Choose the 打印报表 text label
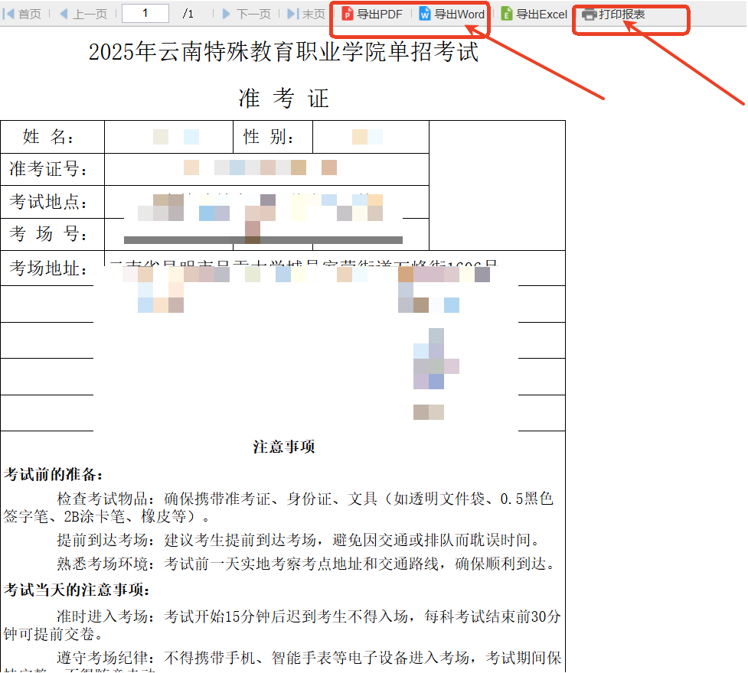Image resolution: width=748 pixels, height=673 pixels. click(x=622, y=14)
